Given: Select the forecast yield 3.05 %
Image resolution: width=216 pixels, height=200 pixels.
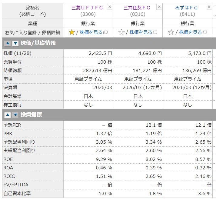Looking at the screenshot, I should pyautogui.click(x=88, y=142).
